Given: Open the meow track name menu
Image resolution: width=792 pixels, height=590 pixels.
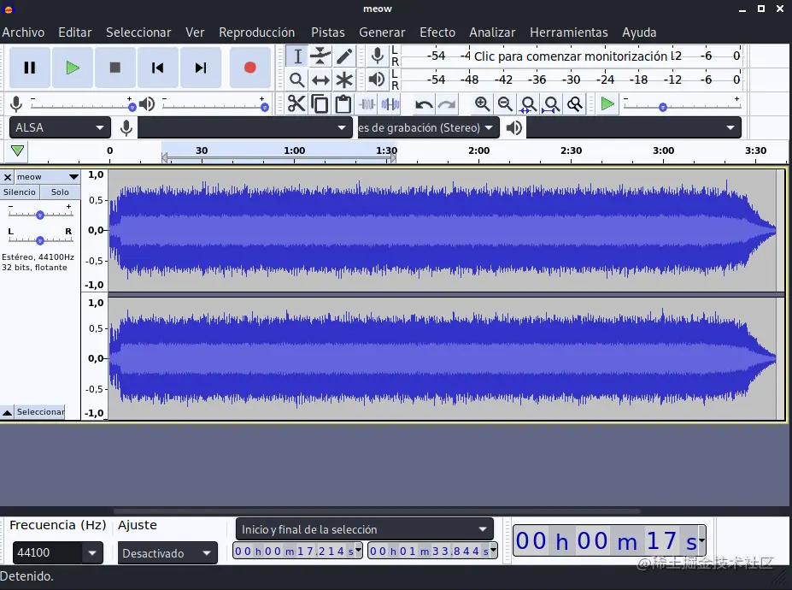Looking at the screenshot, I should click(47, 177).
